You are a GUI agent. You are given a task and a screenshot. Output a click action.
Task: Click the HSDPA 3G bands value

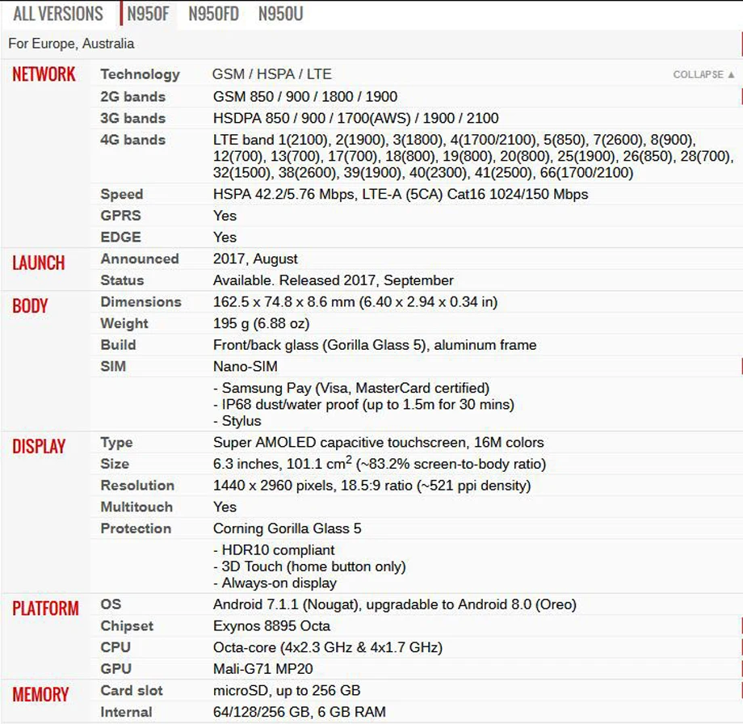[356, 118]
